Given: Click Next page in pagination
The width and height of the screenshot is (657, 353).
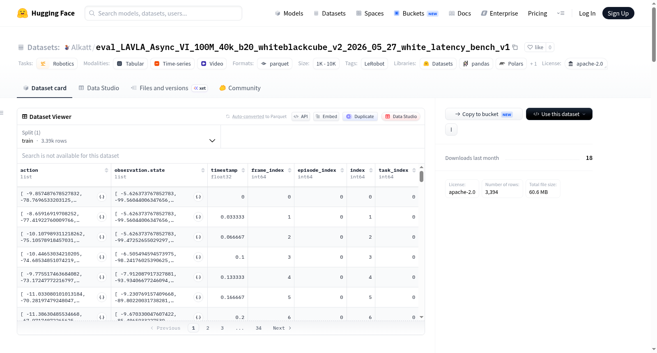Looking at the screenshot, I should [282, 328].
